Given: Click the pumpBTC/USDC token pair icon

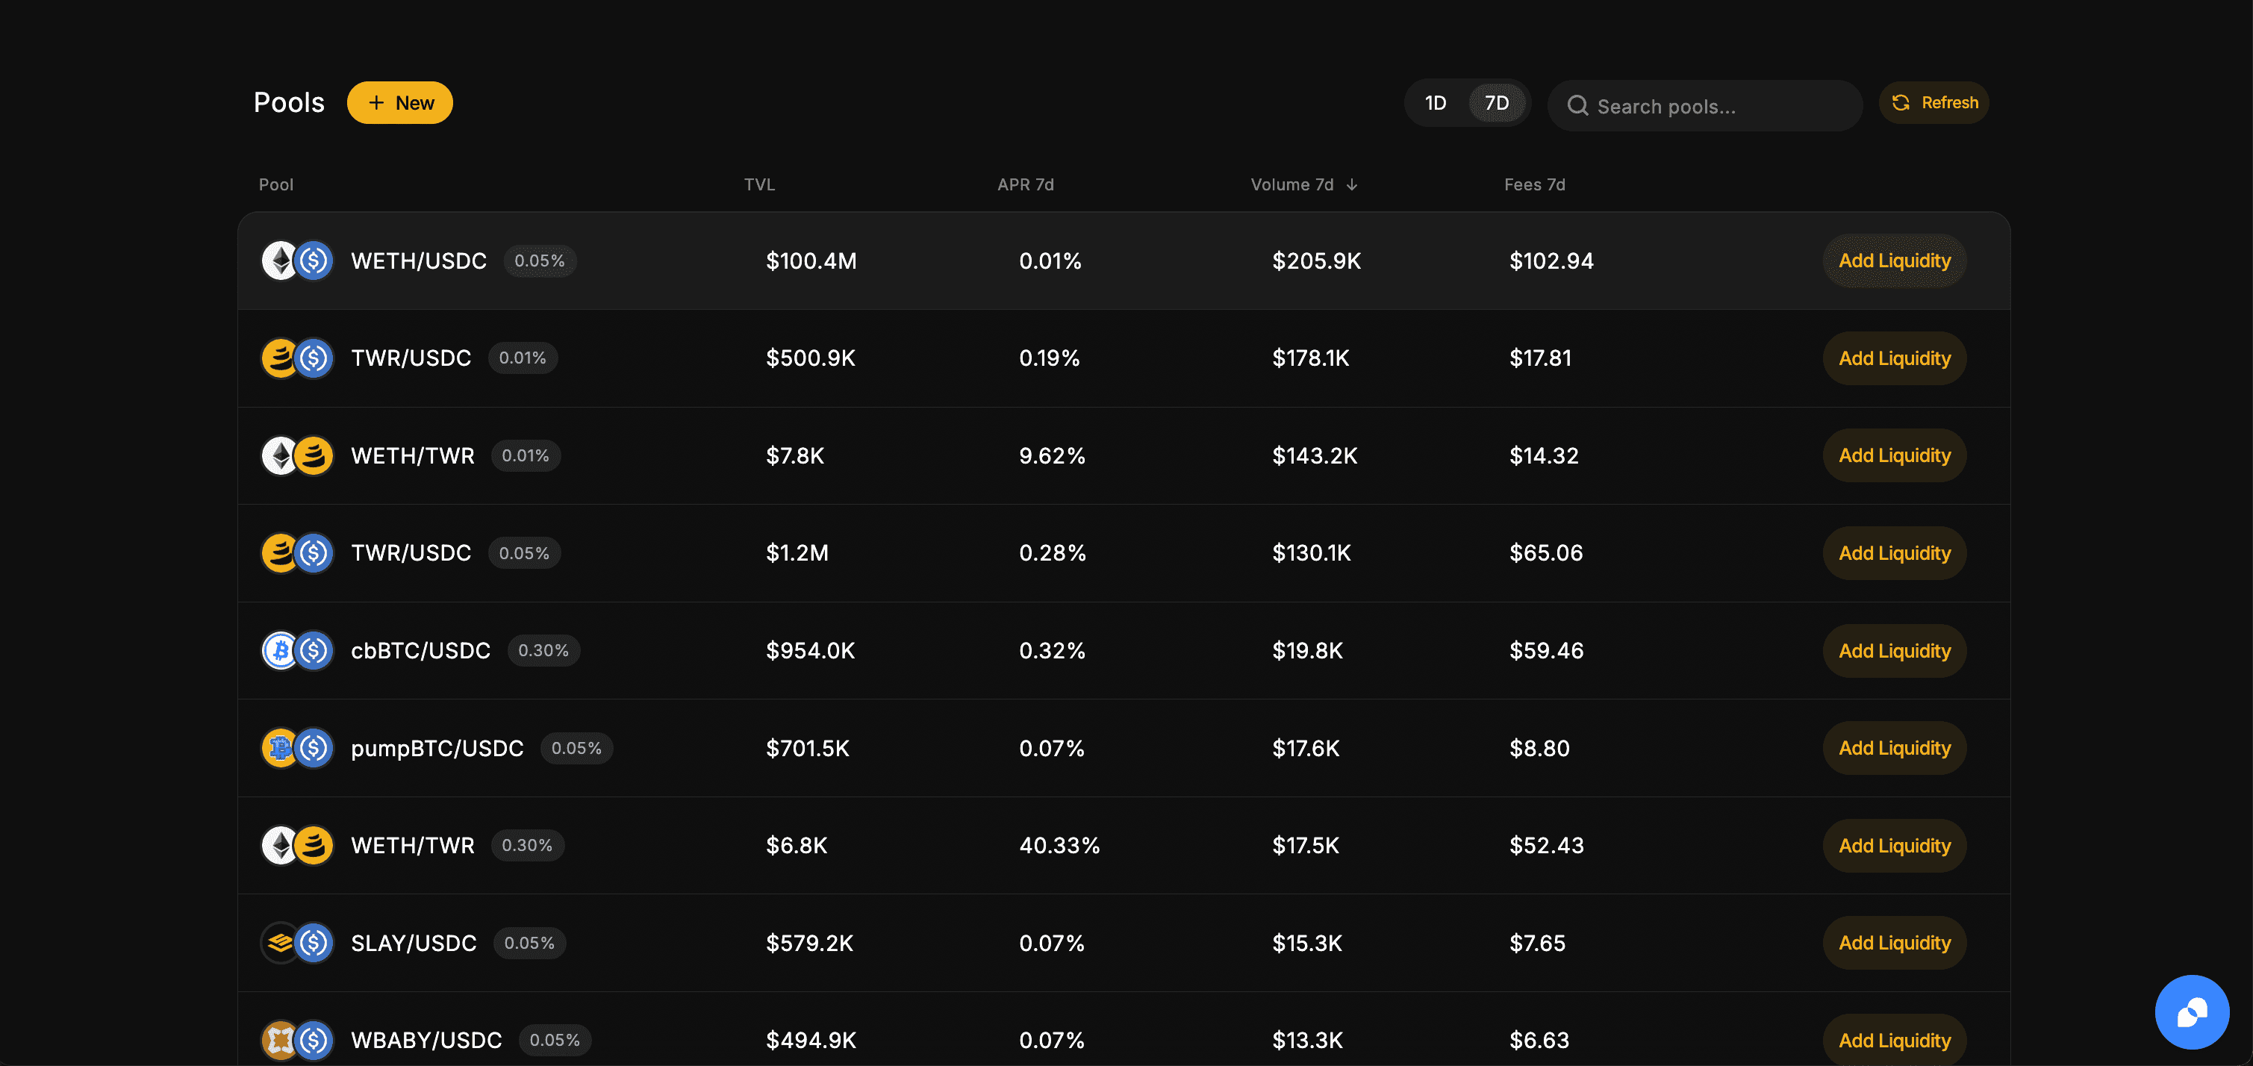Looking at the screenshot, I should [297, 748].
